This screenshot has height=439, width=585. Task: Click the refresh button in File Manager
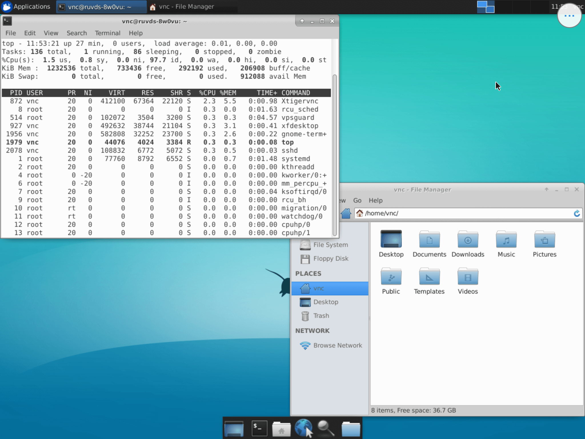(x=577, y=213)
